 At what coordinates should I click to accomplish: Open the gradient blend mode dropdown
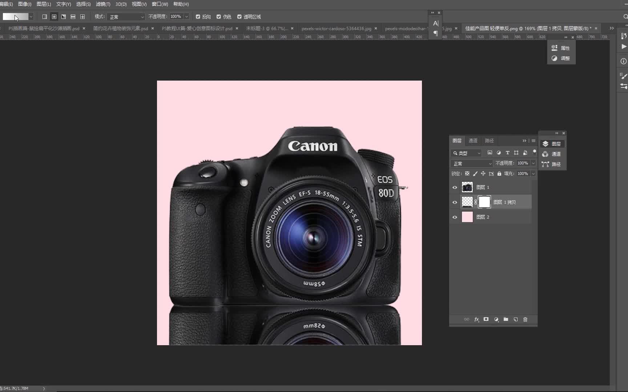(126, 17)
